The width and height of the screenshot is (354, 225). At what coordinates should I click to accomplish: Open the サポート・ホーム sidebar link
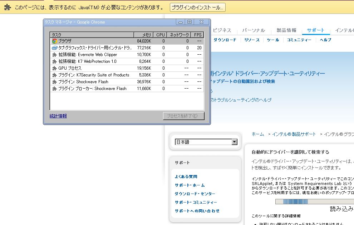click(190, 185)
